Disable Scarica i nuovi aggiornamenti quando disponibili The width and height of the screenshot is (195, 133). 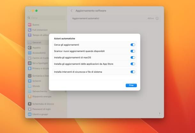pos(133,51)
